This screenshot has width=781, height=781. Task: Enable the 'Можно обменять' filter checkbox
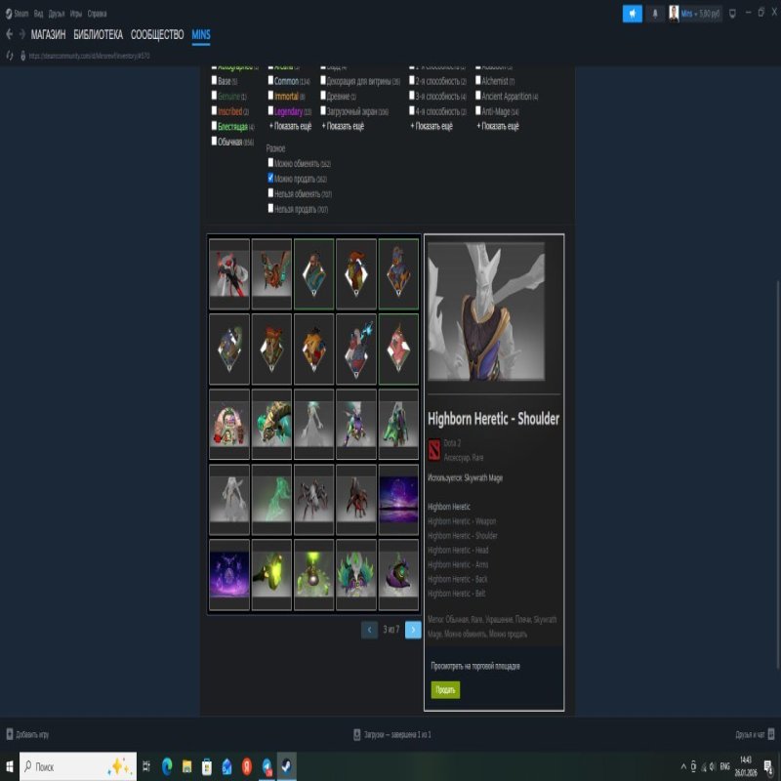(270, 163)
